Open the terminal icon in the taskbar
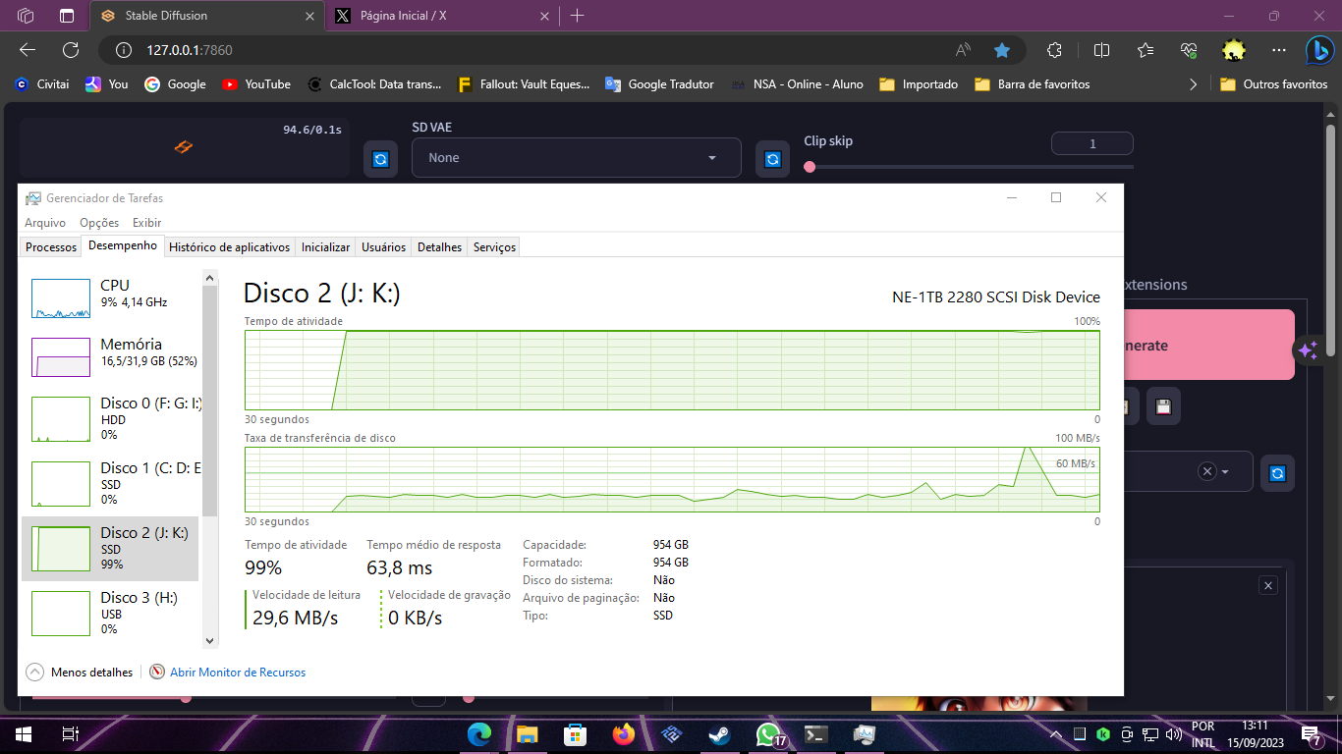Viewport: 1342px width, 754px height. pos(815,733)
